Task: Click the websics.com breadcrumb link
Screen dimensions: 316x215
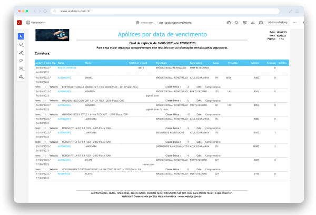Action: pos(147,23)
